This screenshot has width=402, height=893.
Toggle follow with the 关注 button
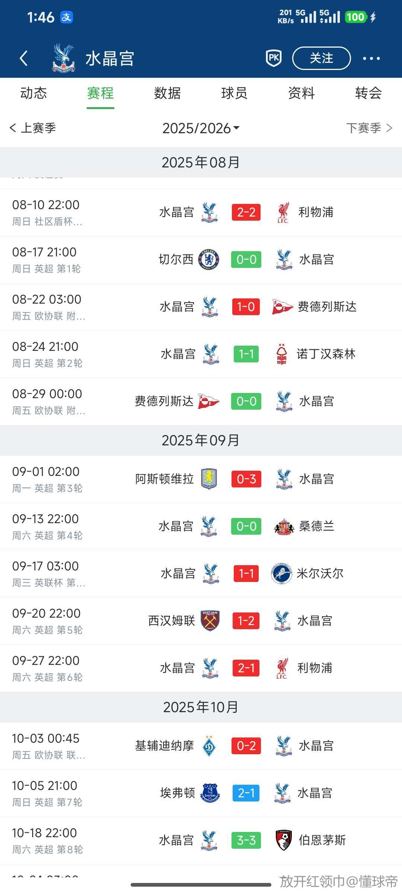coord(321,58)
